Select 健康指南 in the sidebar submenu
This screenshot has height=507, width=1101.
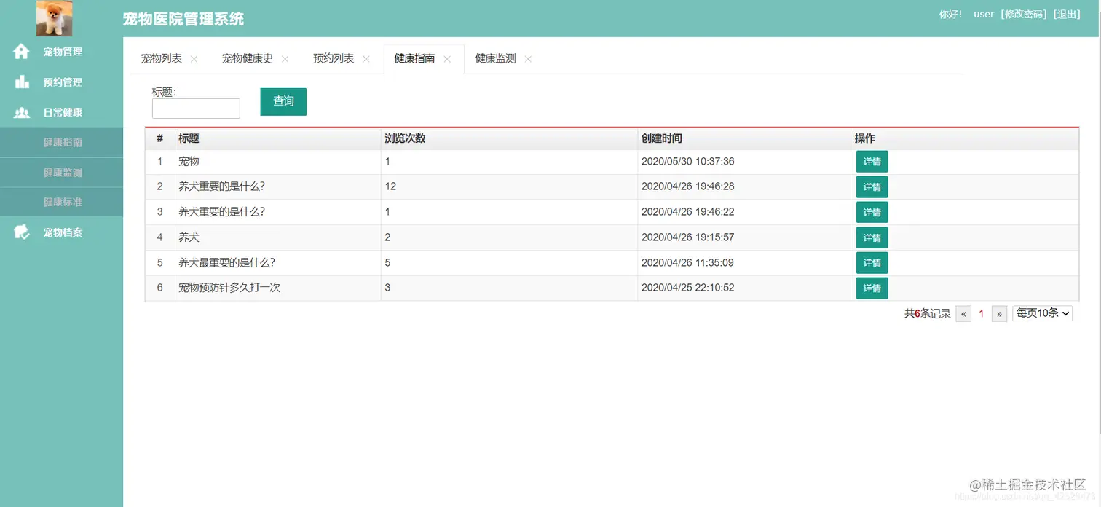(x=61, y=143)
